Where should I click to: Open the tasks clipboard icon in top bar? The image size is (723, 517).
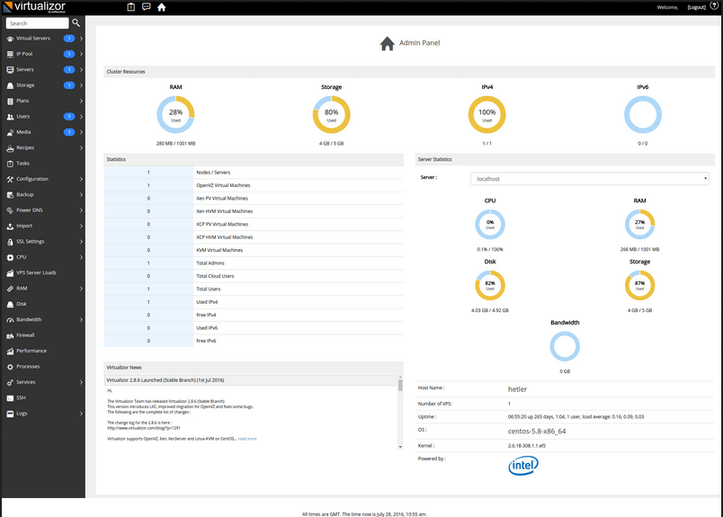pyautogui.click(x=130, y=7)
